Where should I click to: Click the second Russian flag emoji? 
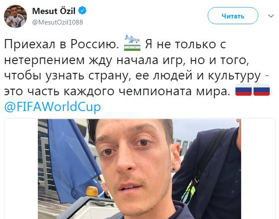pyautogui.click(x=261, y=90)
